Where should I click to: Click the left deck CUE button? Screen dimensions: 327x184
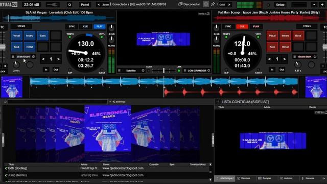85,27
